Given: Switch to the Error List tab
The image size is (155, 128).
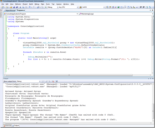Looking at the screenshot, I should pos(7,125).
